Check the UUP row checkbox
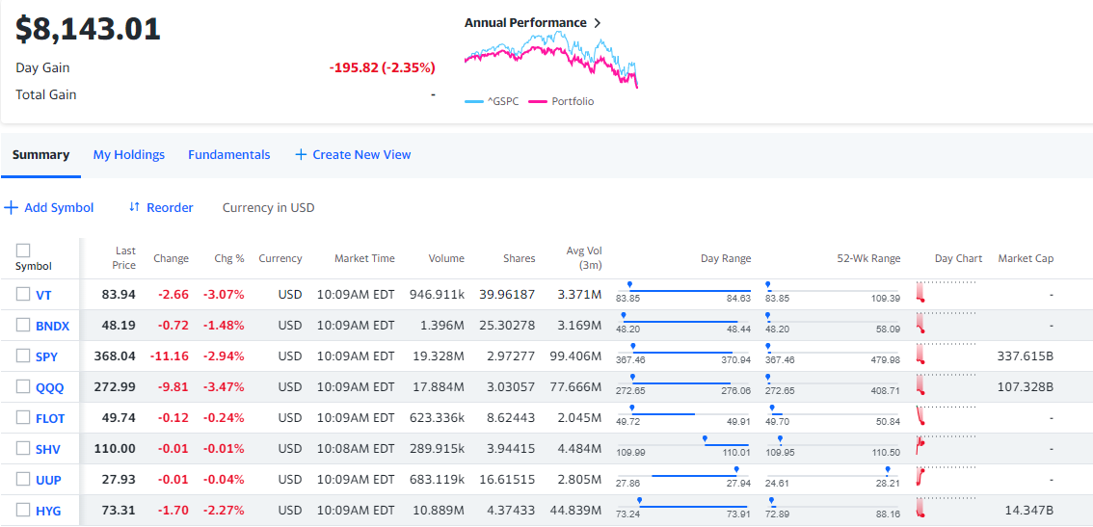 (24, 479)
